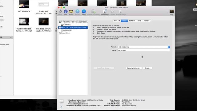This screenshot has height=111, width=197.
Task: Click the Mount toolbar icon
Action: (x=77, y=11)
